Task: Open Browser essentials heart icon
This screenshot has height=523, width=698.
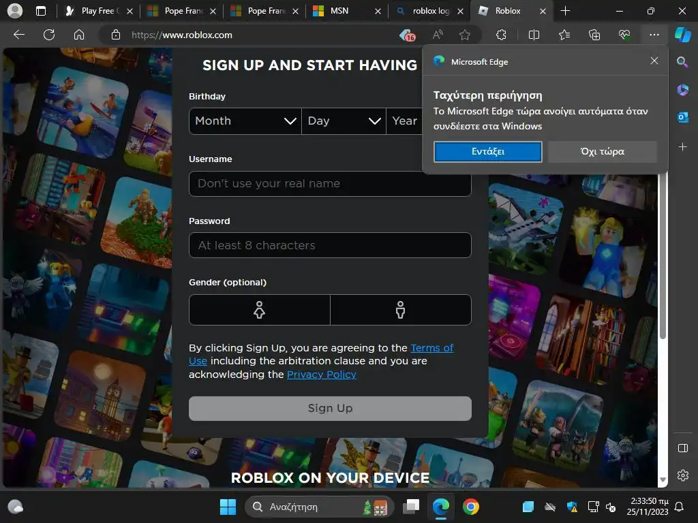Action: (x=624, y=35)
